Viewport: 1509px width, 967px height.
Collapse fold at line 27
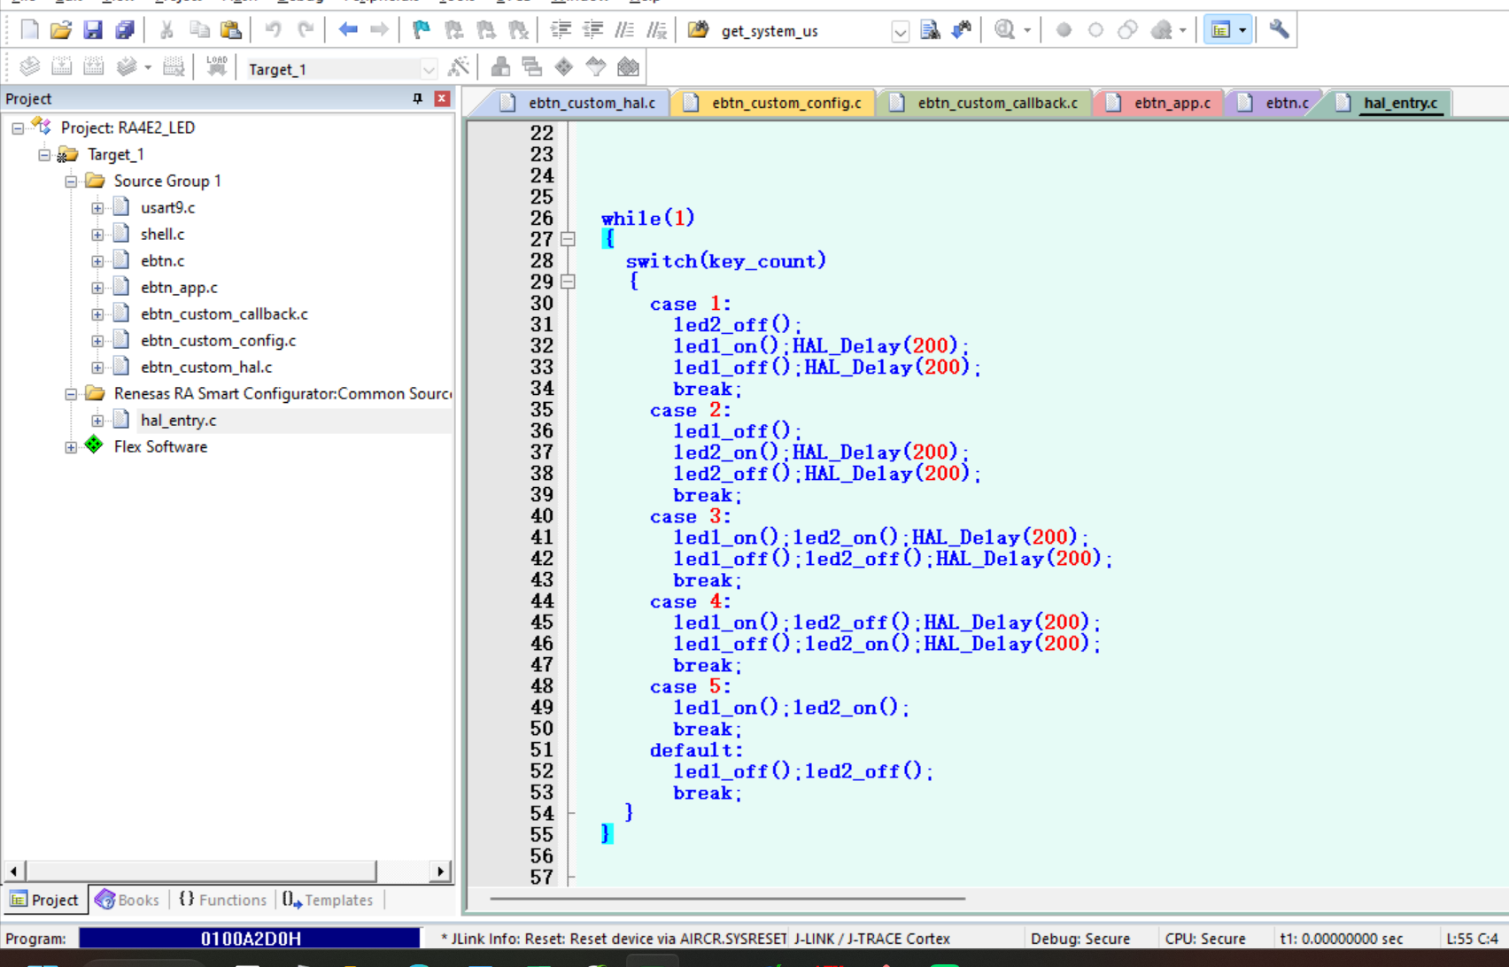(568, 239)
